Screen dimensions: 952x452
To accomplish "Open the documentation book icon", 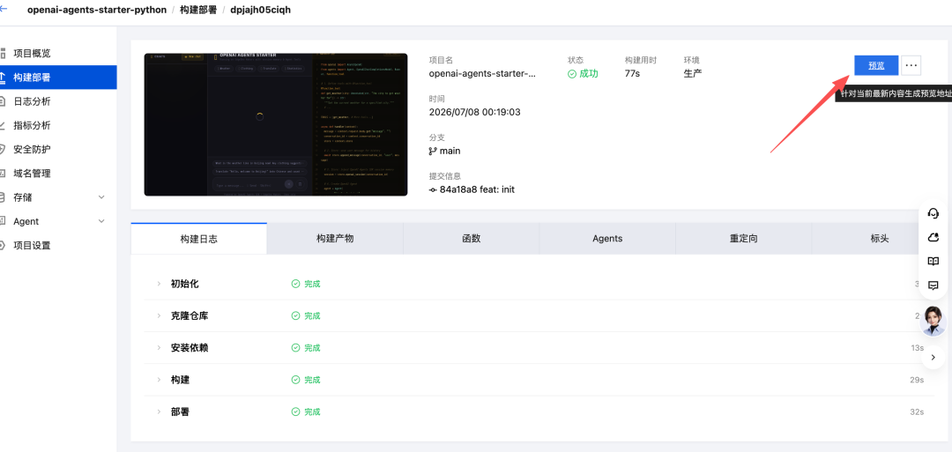I will (933, 262).
